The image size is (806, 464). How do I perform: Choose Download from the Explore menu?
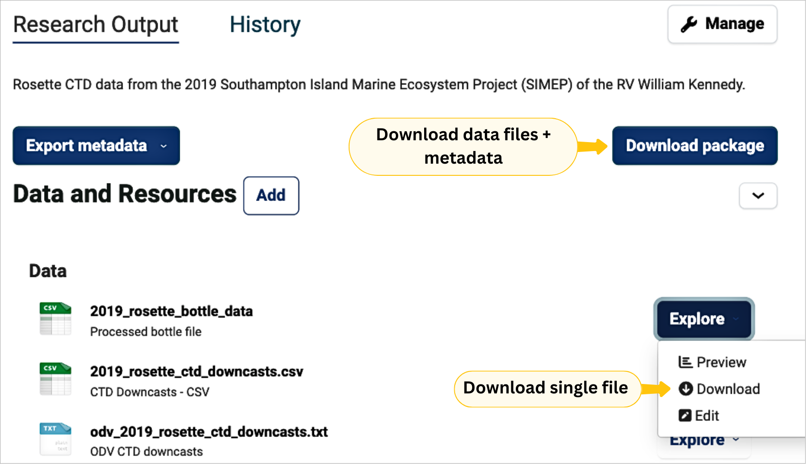click(x=728, y=389)
